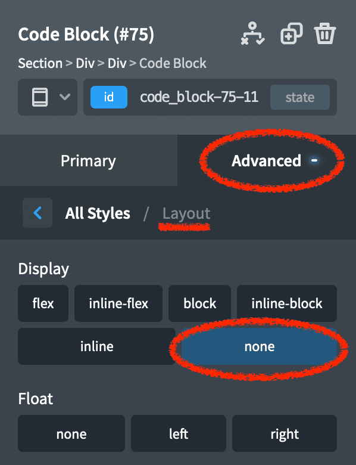The height and width of the screenshot is (465, 356).
Task: Click the code_block-75-11 selector field
Action: [x=199, y=97]
